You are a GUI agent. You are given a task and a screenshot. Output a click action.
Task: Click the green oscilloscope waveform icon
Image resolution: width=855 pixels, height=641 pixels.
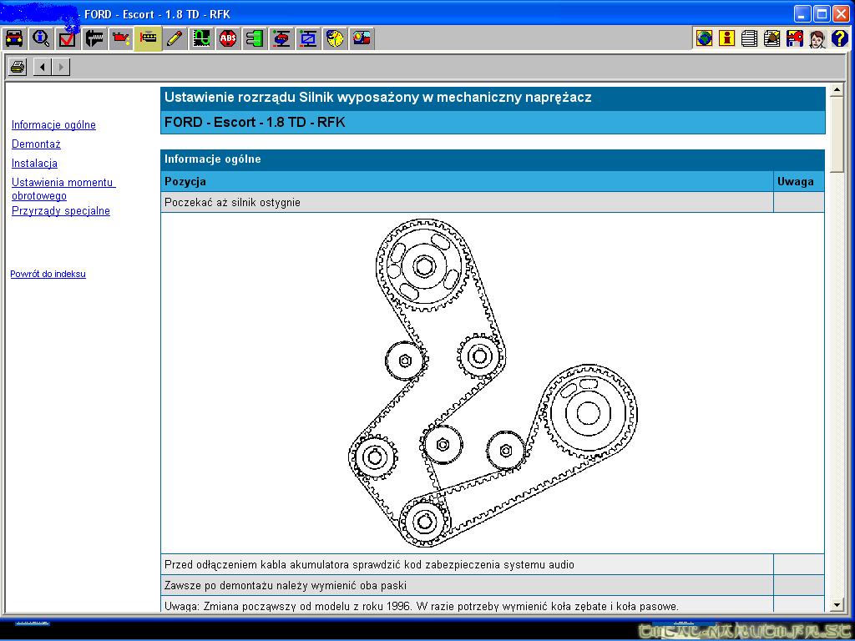coord(201,38)
